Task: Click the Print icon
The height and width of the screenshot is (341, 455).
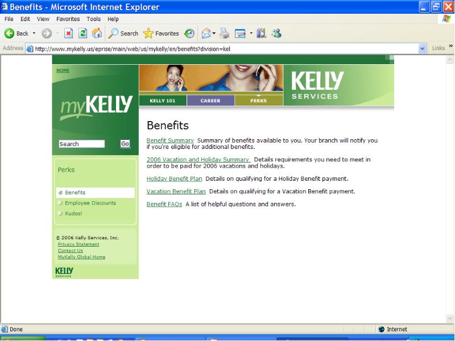Action: (224, 34)
